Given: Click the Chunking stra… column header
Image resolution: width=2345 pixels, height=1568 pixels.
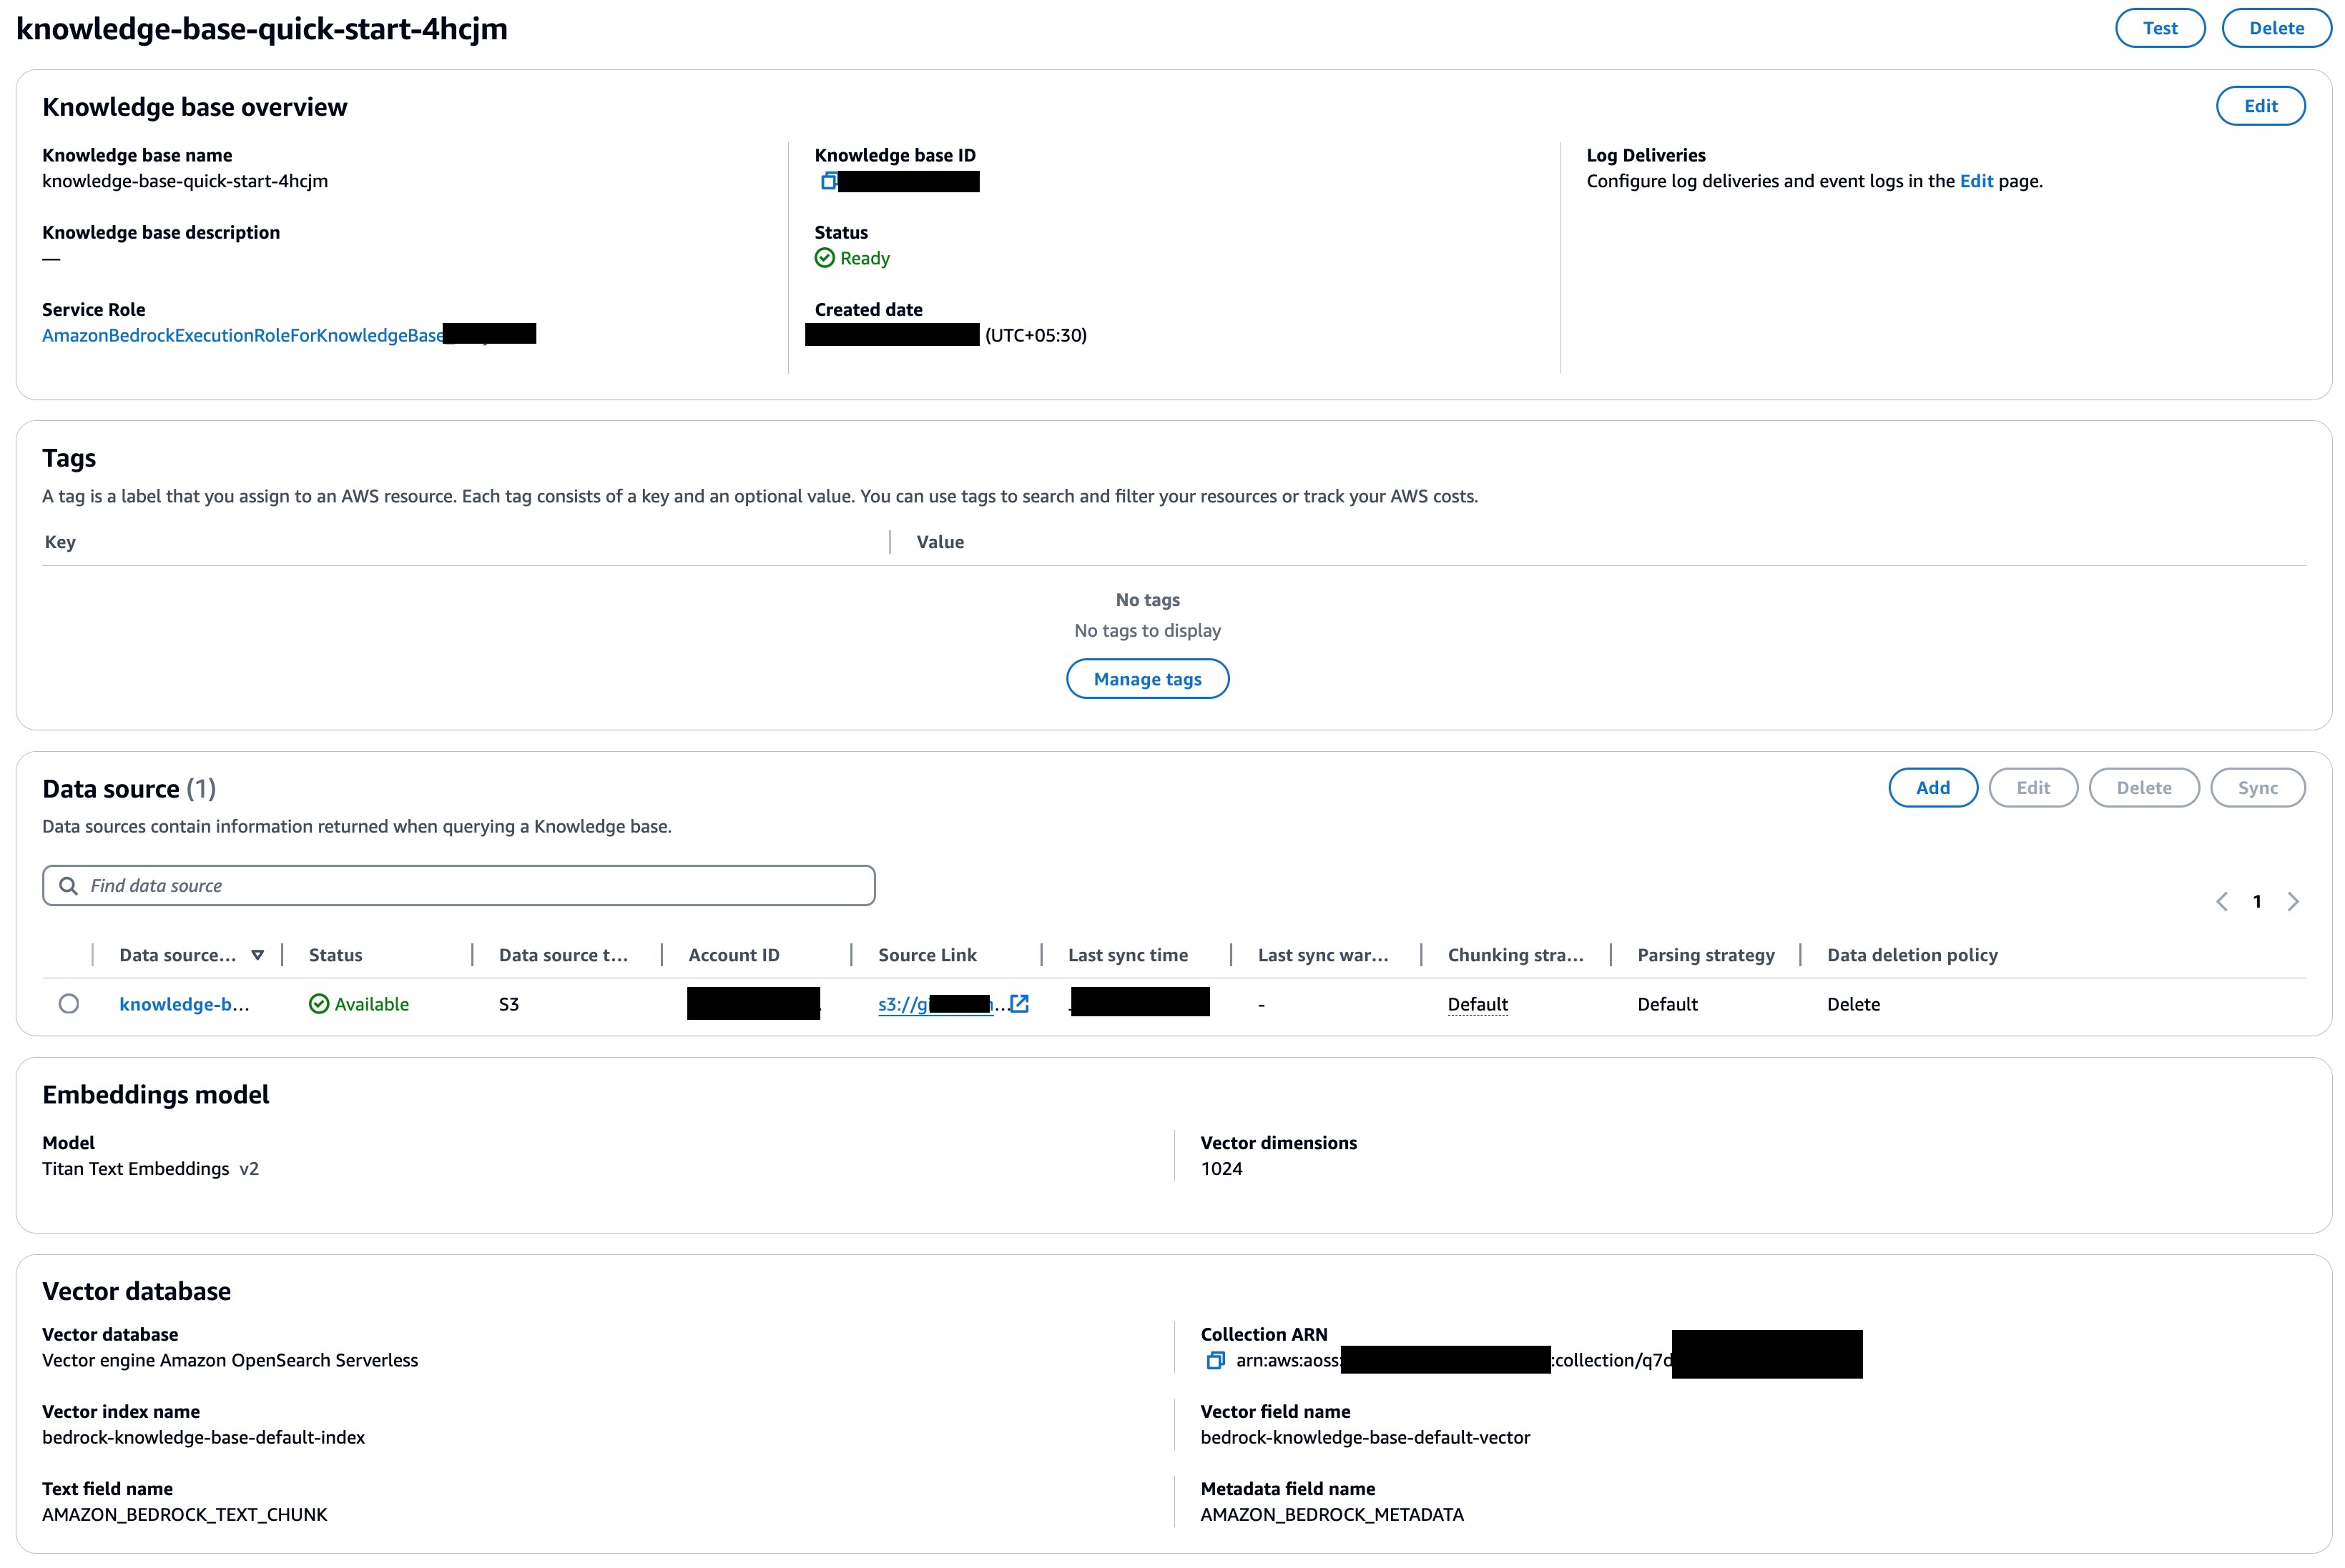Looking at the screenshot, I should click(x=1515, y=955).
